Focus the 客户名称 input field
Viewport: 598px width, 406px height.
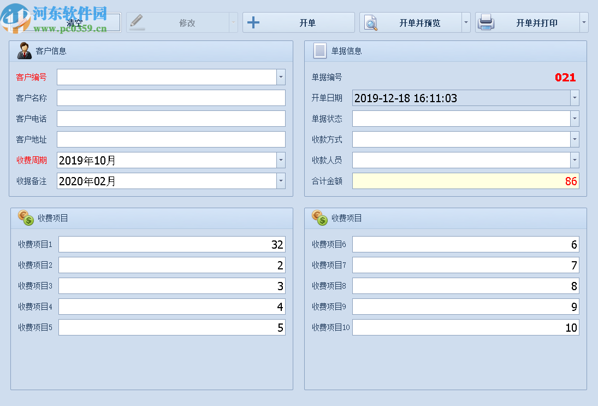pyautogui.click(x=171, y=98)
